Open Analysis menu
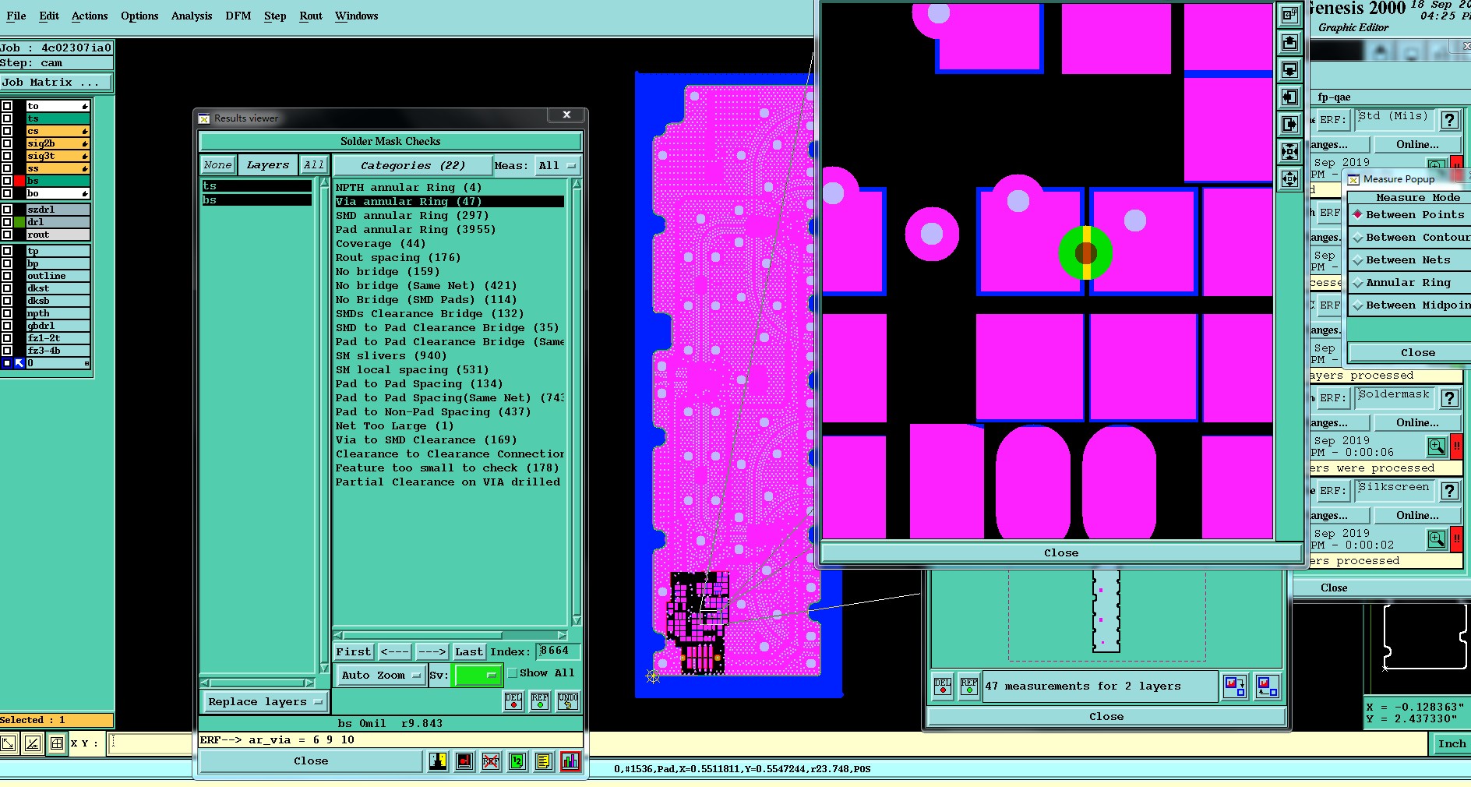1471x787 pixels. tap(192, 16)
